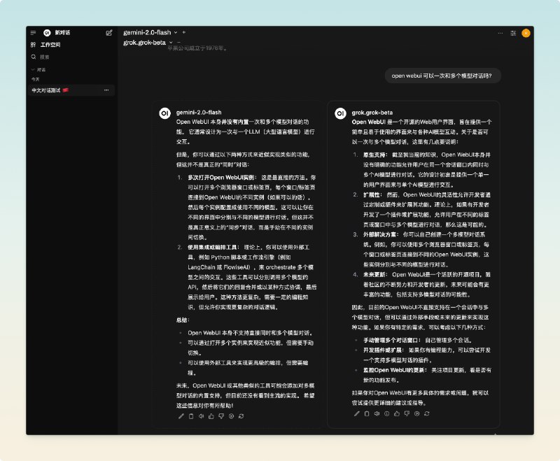
Task: Select the 中文对话测试 chat in sidebar
Action: pyautogui.click(x=52, y=90)
